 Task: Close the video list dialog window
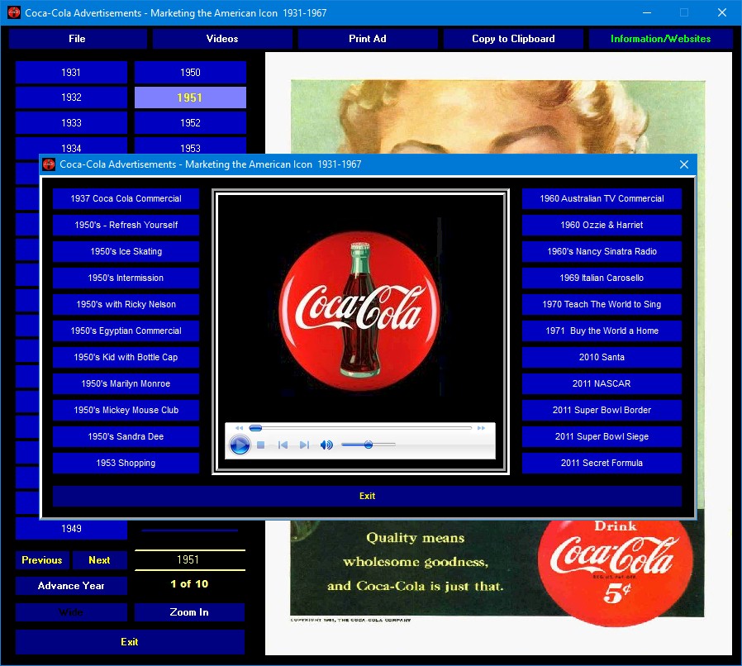click(x=684, y=164)
